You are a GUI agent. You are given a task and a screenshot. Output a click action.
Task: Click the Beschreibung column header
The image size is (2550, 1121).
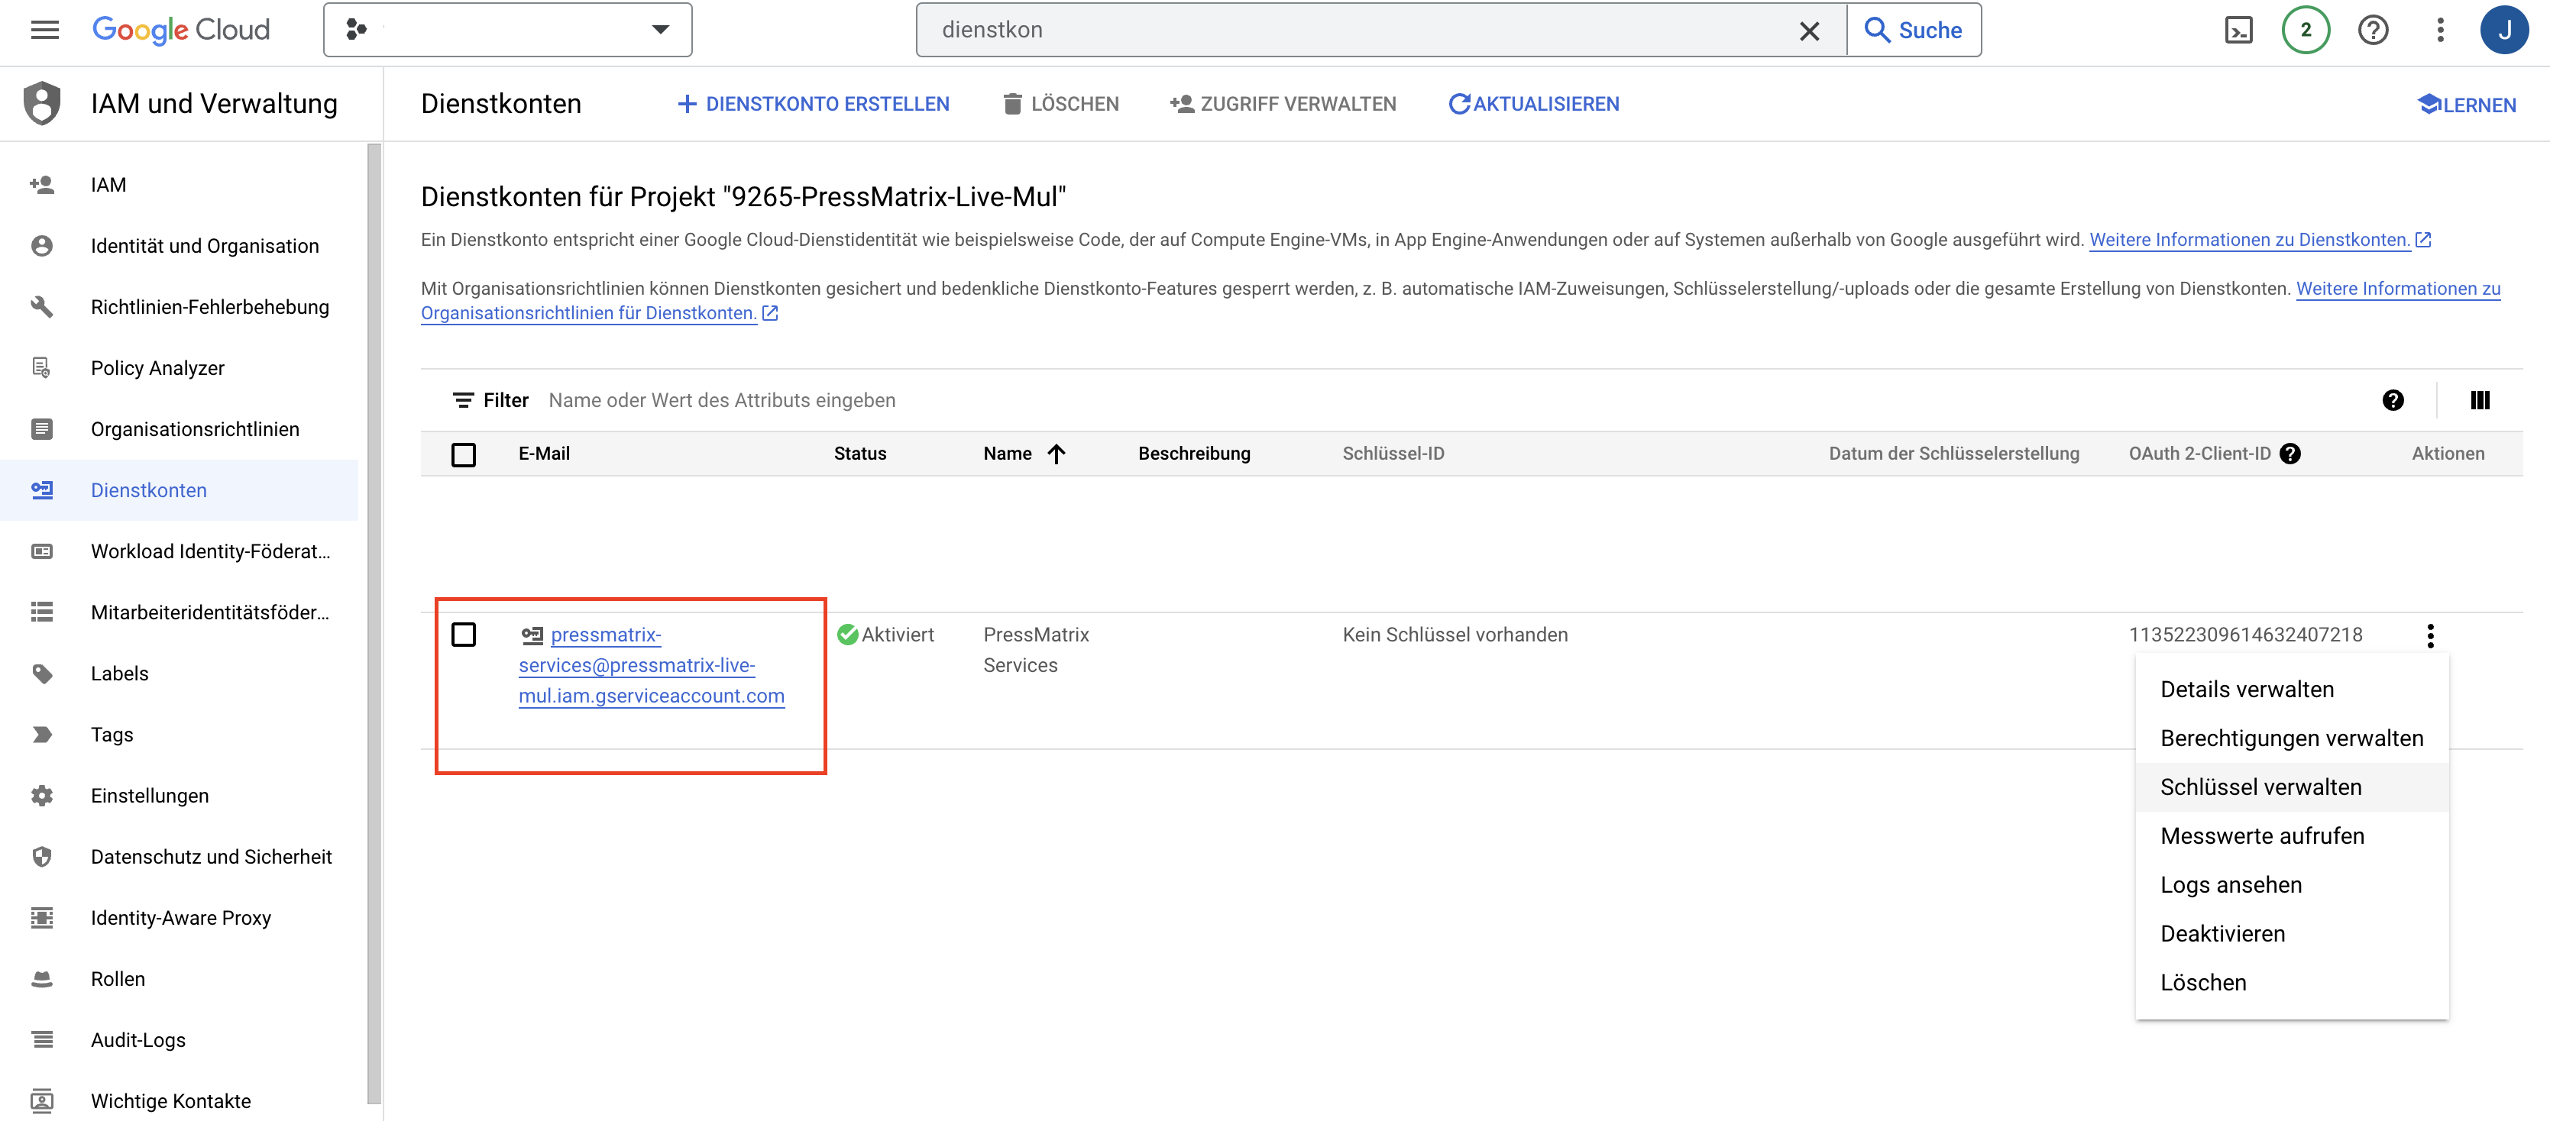click(1194, 454)
